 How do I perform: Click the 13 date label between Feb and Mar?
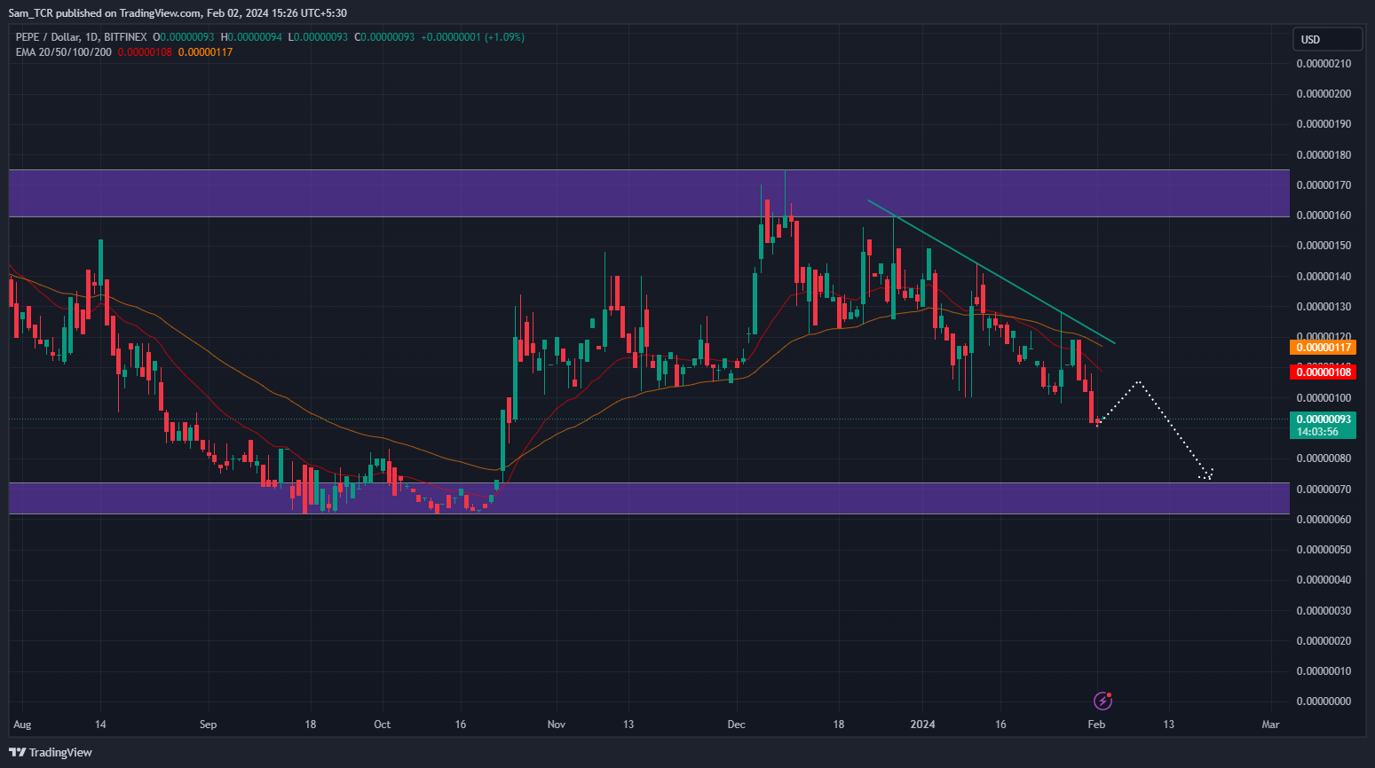[x=1169, y=725]
